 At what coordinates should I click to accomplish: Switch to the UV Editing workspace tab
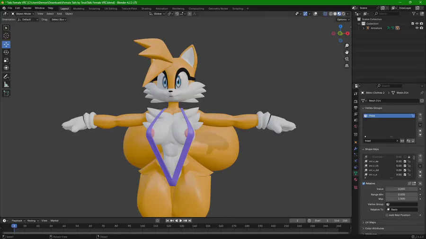111,9
